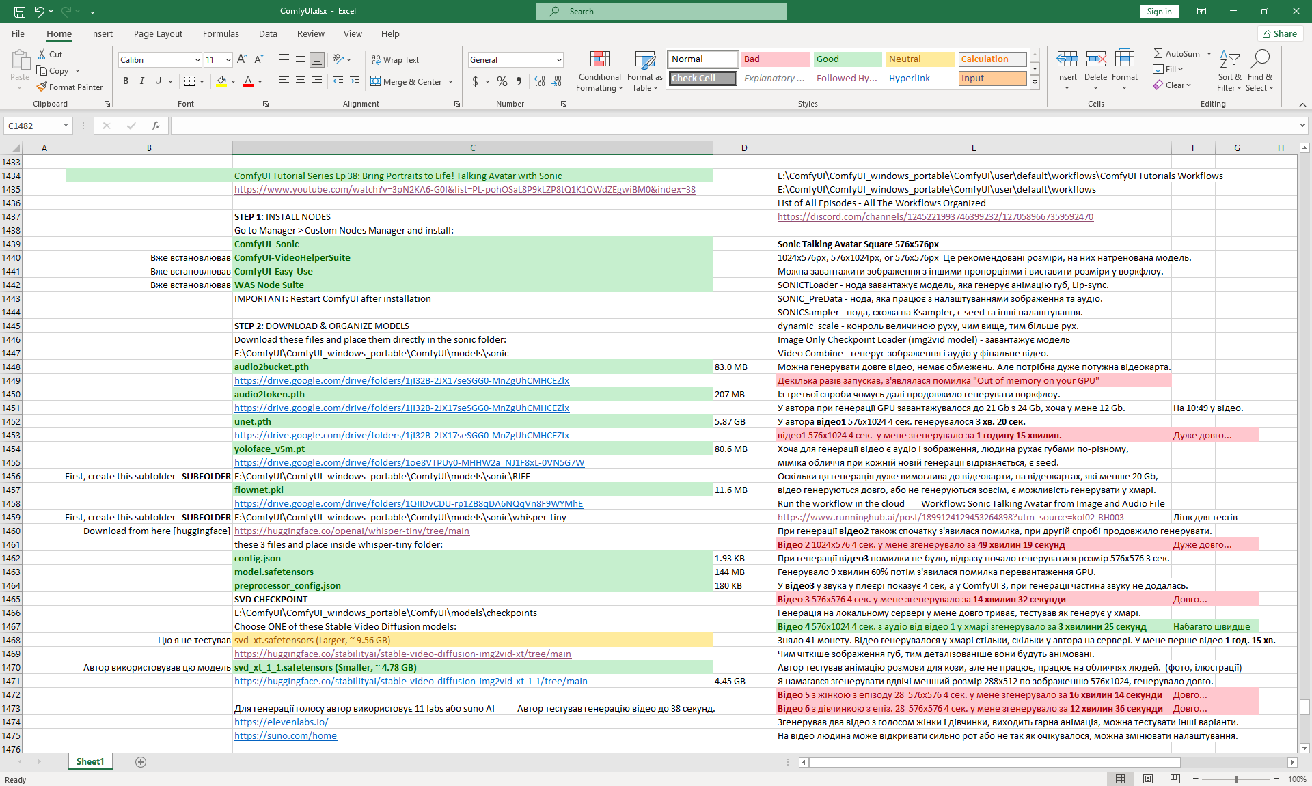The width and height of the screenshot is (1312, 786).
Task: Toggle Bold formatting
Action: [126, 81]
